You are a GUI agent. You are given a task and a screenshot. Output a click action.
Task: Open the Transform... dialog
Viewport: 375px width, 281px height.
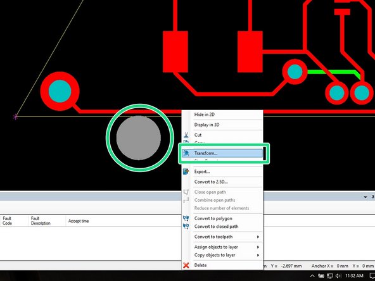[x=222, y=153]
